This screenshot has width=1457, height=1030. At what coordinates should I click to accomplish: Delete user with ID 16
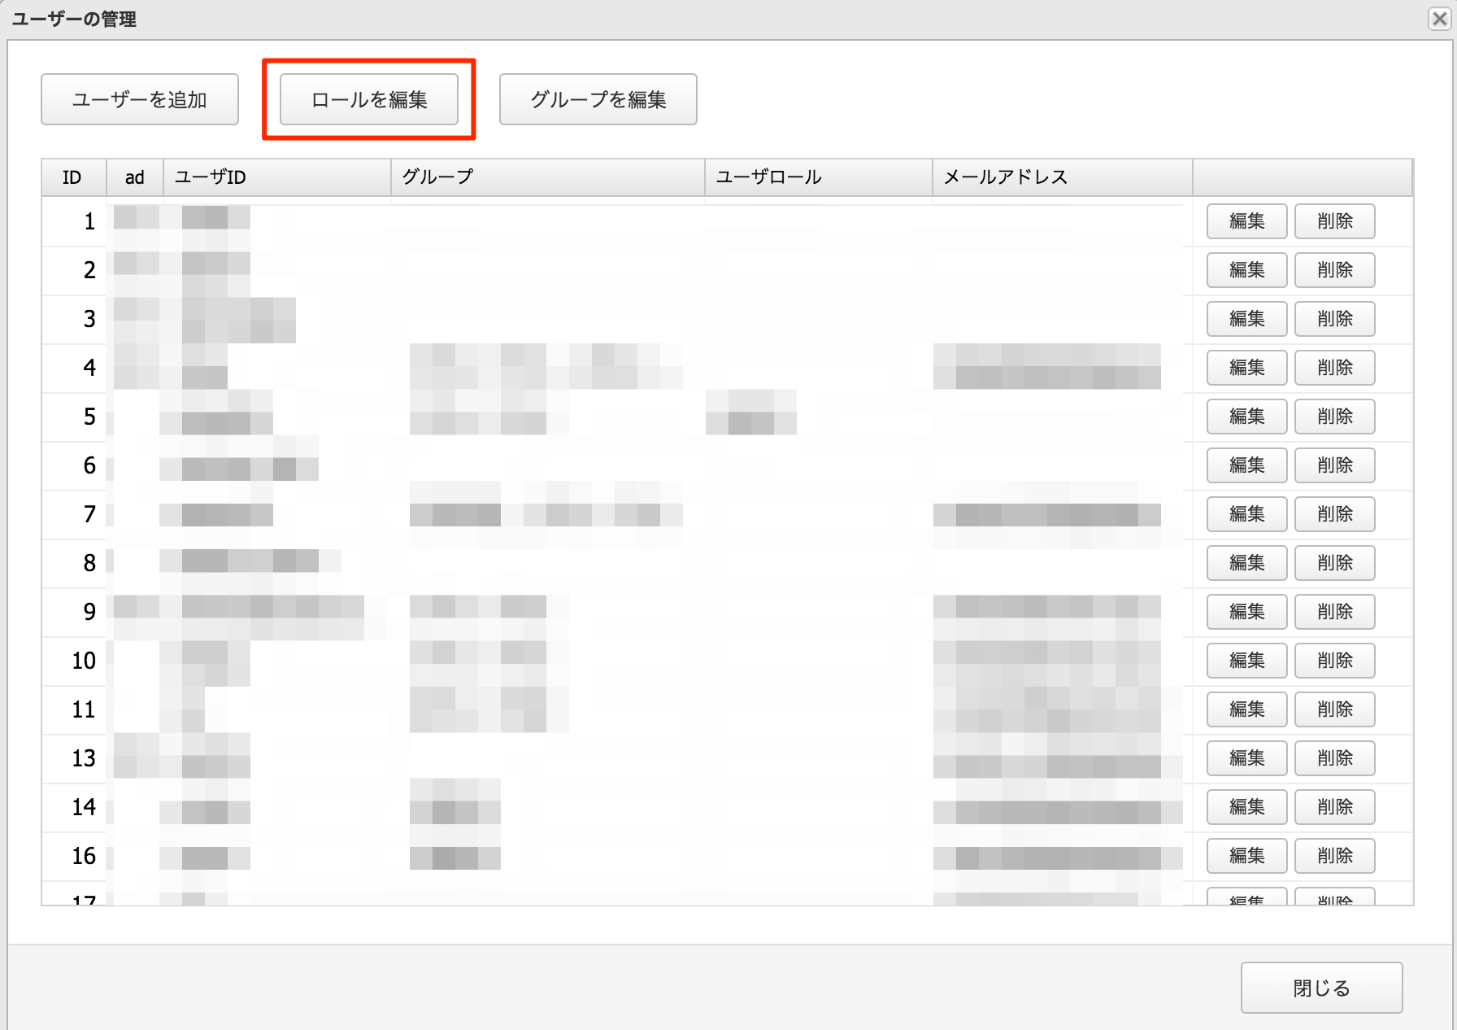coord(1335,856)
